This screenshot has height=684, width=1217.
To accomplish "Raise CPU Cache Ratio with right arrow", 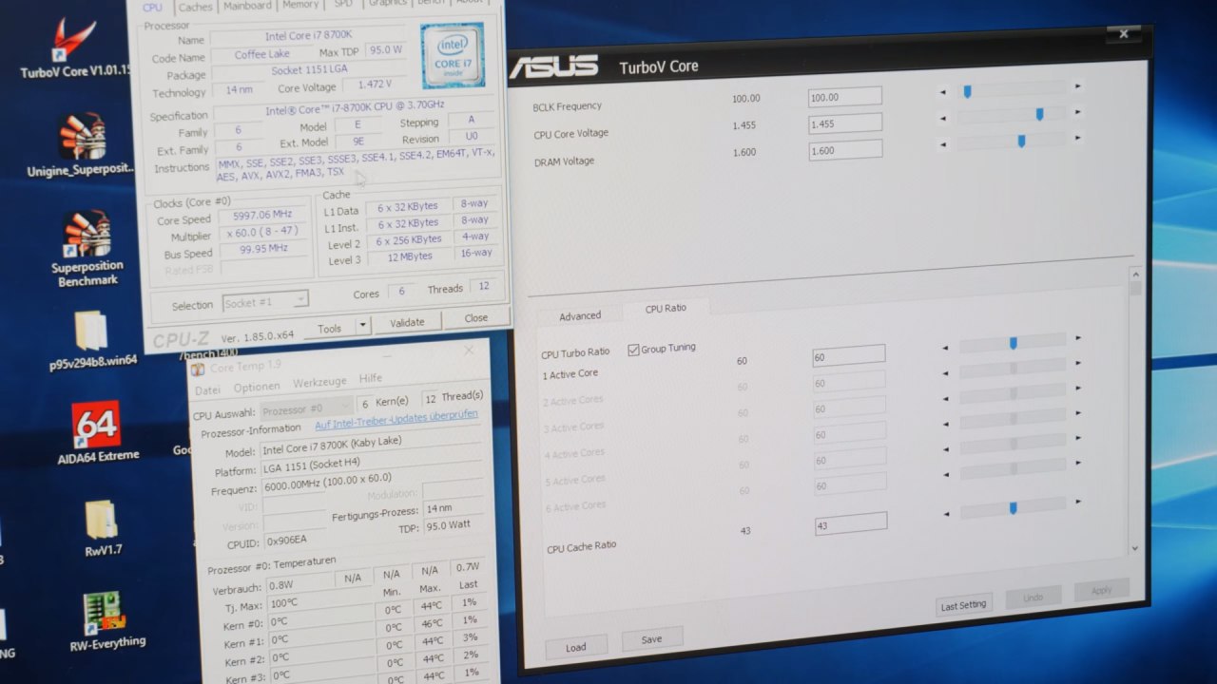I will coord(1078,501).
